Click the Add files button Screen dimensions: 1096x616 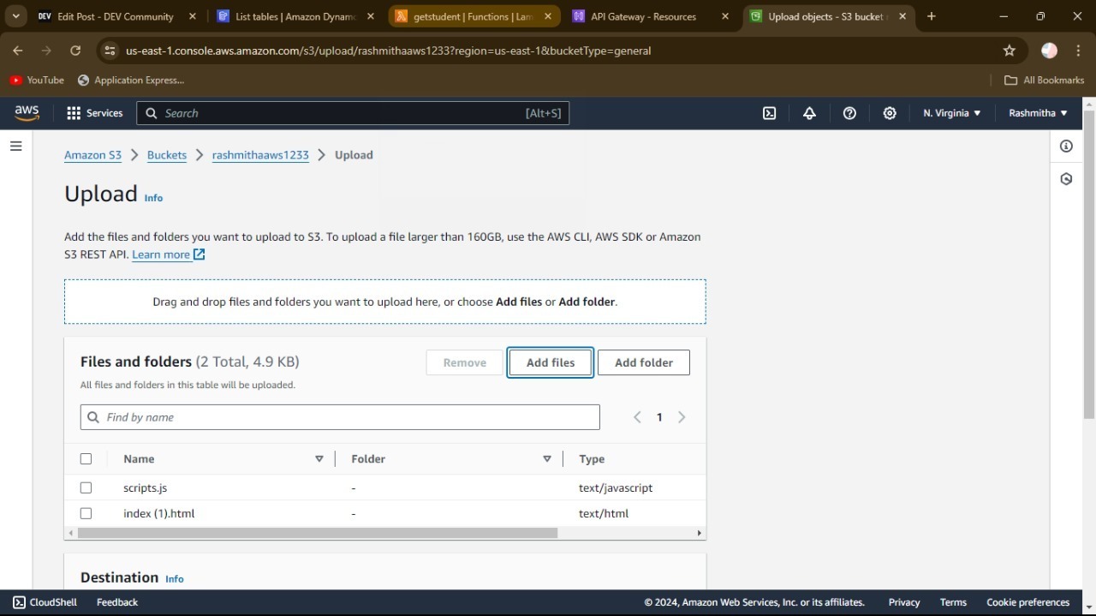click(551, 362)
